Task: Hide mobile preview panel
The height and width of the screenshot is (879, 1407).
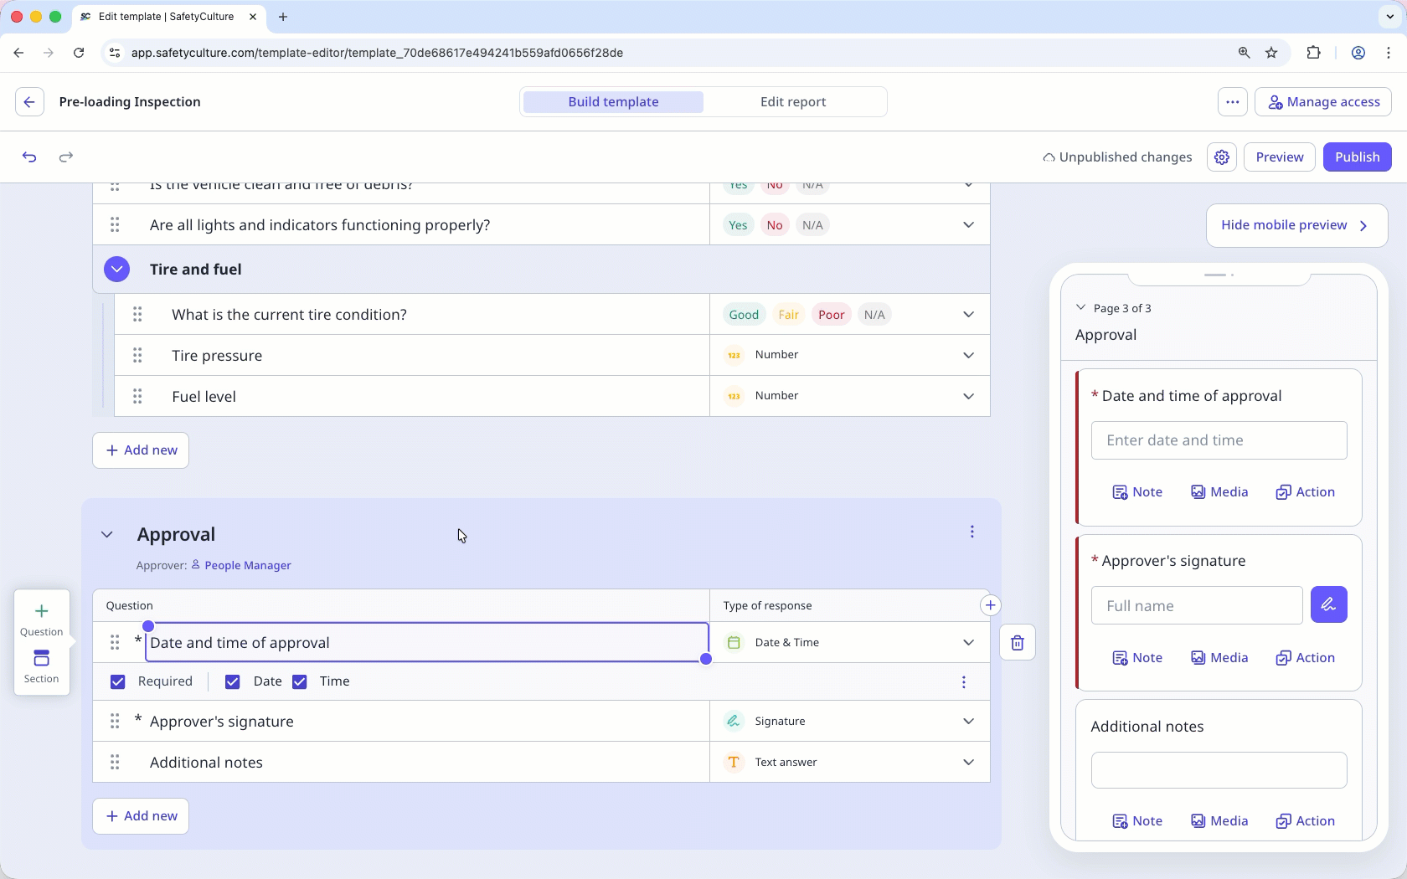Action: click(x=1296, y=225)
